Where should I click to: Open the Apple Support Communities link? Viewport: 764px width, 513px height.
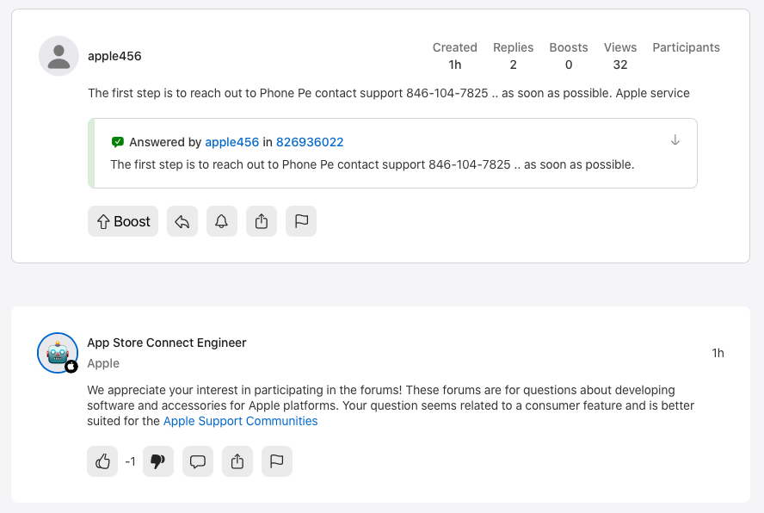click(x=240, y=421)
